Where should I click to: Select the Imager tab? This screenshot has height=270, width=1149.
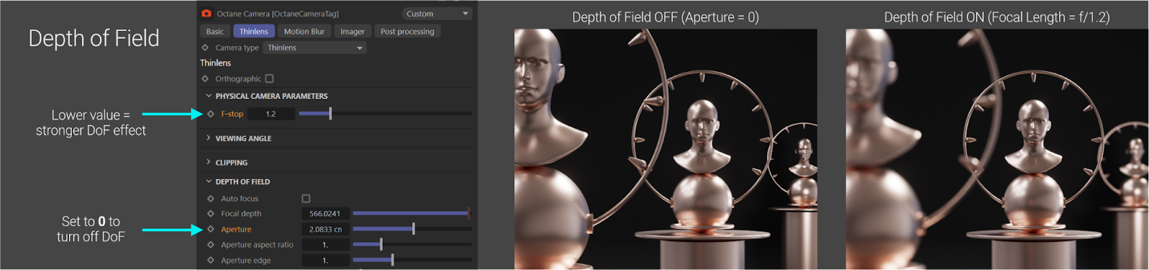[352, 32]
